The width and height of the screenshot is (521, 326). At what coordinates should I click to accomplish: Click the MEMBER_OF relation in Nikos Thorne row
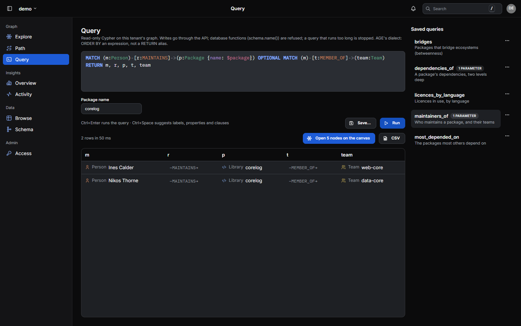[303, 181]
